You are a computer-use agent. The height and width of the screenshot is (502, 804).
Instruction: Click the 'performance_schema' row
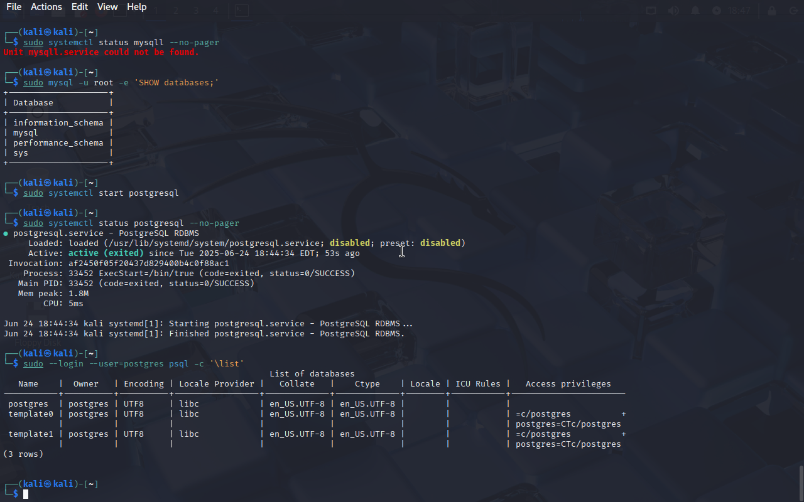[x=58, y=142]
